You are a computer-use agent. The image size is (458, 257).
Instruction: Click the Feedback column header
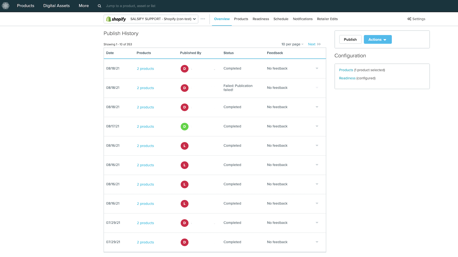click(x=275, y=53)
